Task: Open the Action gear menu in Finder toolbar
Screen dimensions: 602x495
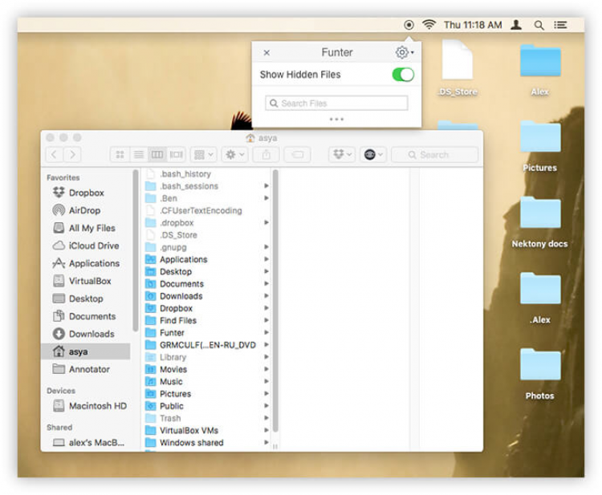Action: (235, 155)
